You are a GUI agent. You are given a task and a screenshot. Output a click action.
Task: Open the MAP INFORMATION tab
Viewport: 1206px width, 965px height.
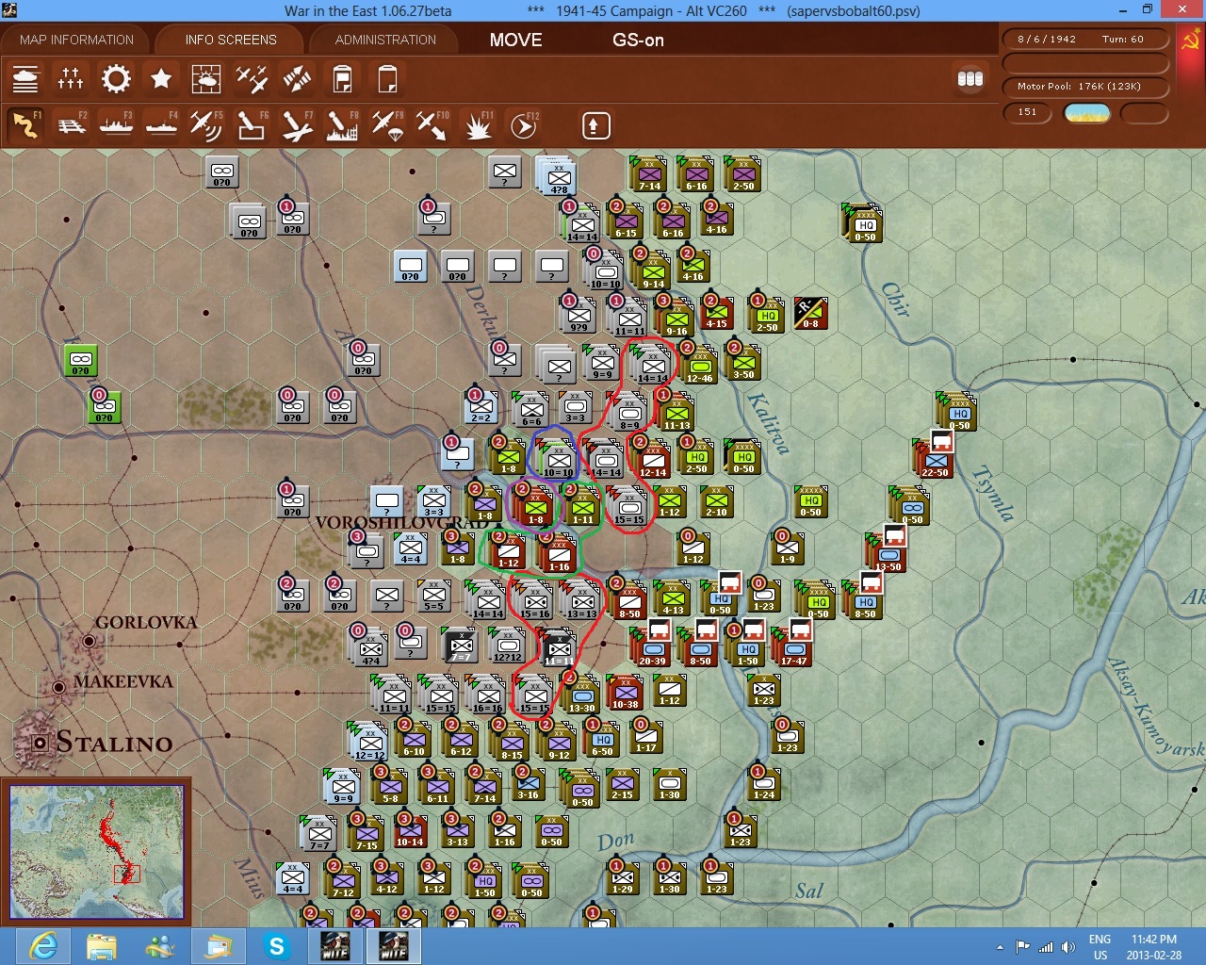(77, 40)
